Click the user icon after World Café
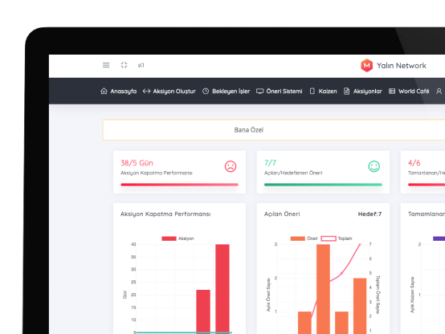The height and width of the screenshot is (334, 445). pos(439,91)
